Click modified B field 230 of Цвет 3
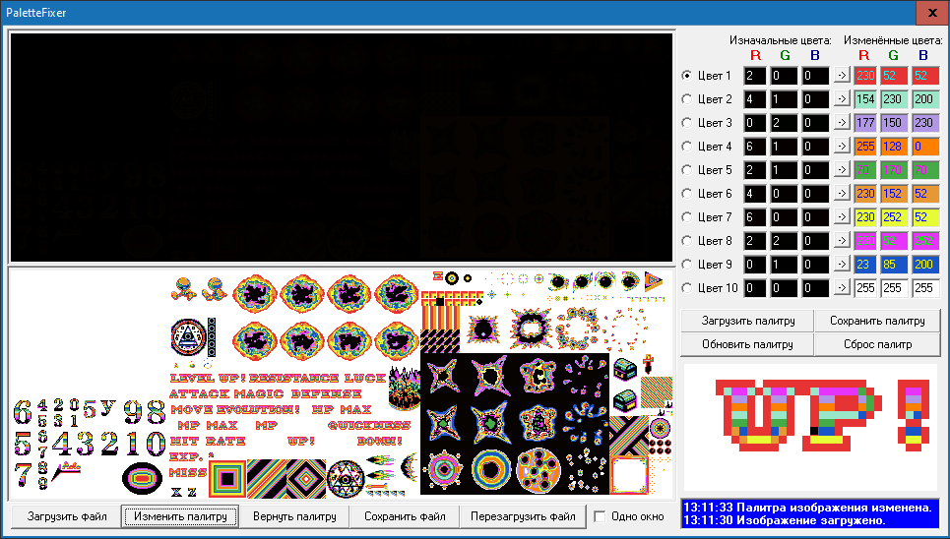Viewport: 950px width, 539px height. point(925,123)
